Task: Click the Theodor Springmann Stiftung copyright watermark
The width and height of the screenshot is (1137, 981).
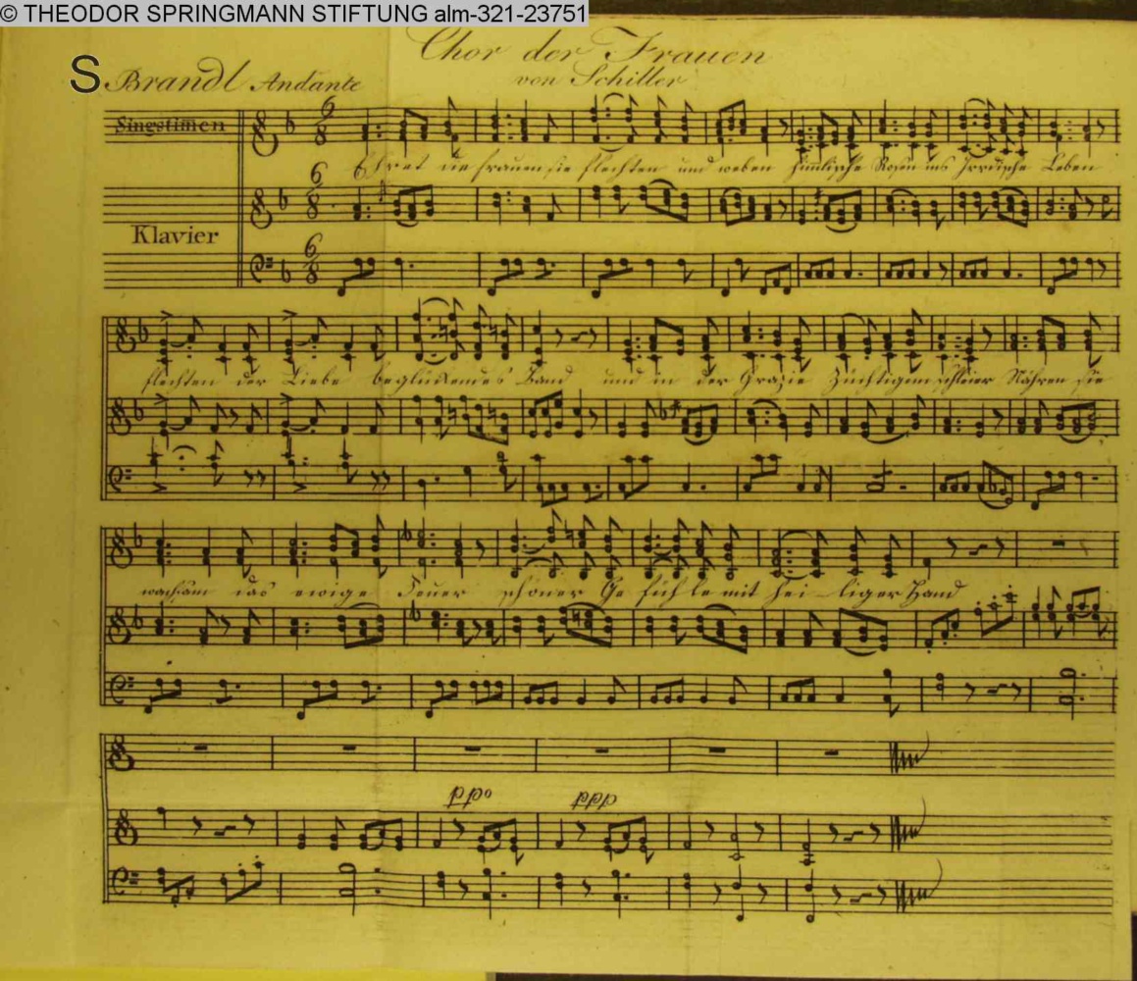Action: tap(294, 13)
